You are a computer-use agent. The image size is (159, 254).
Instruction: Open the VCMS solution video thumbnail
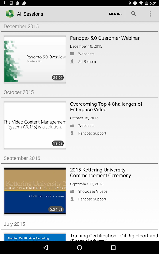(x=35, y=125)
